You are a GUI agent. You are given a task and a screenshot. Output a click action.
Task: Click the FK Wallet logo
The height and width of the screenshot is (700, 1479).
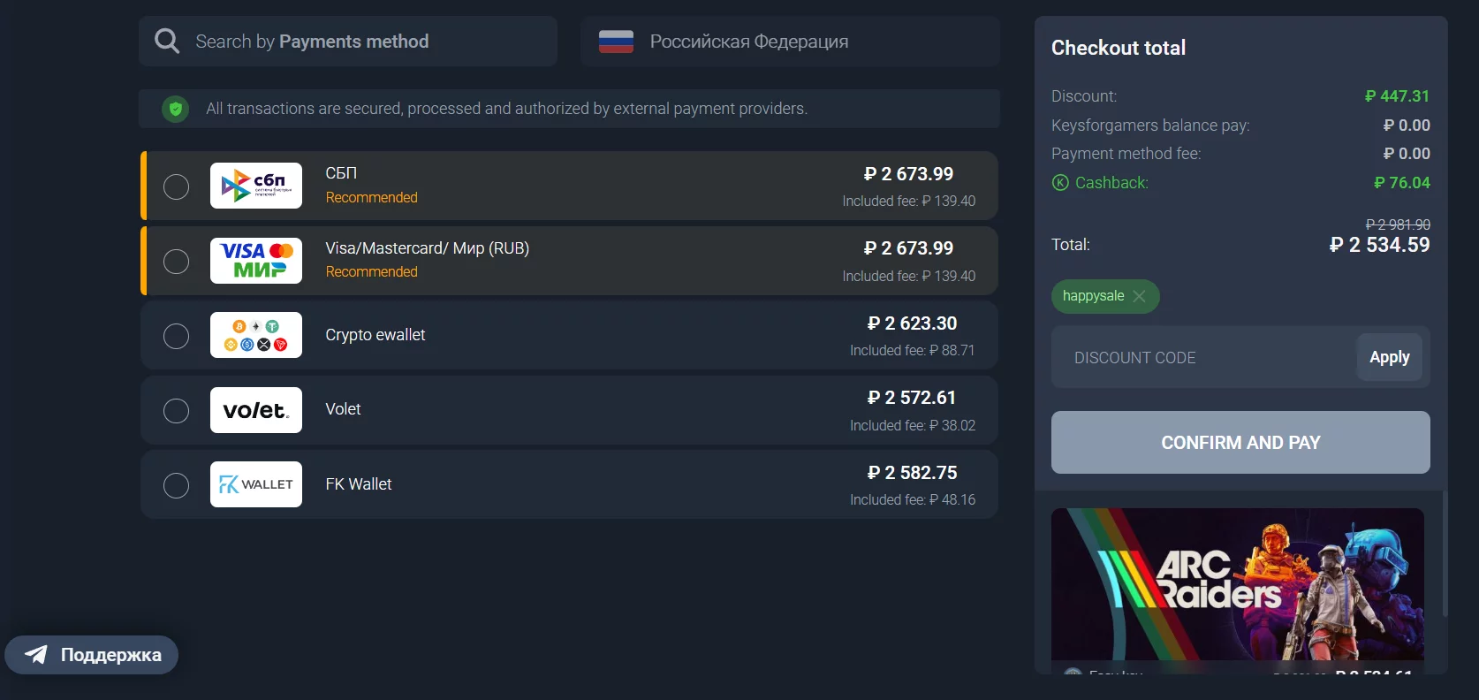(256, 484)
